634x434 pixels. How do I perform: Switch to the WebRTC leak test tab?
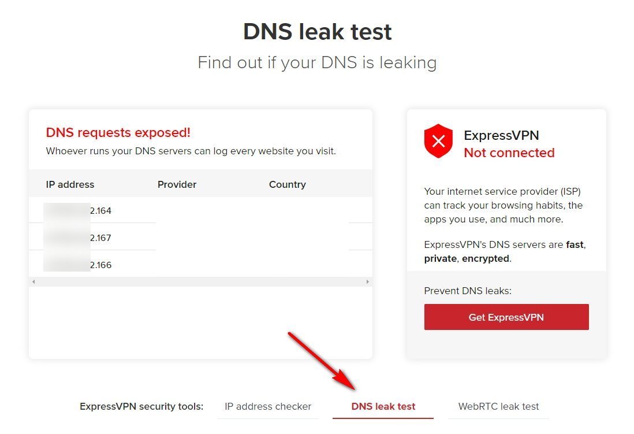[x=498, y=406]
